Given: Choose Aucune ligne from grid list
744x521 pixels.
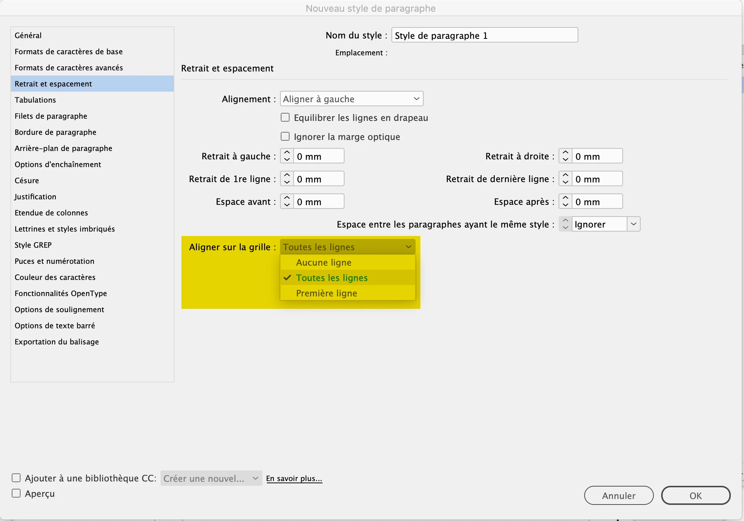Looking at the screenshot, I should coord(324,263).
